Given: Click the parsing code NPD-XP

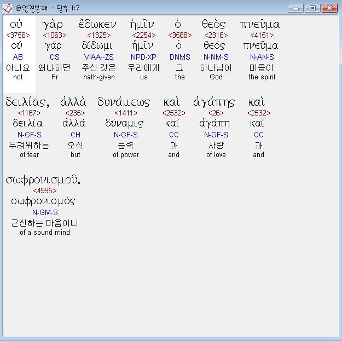Looking at the screenshot, I should (143, 57).
